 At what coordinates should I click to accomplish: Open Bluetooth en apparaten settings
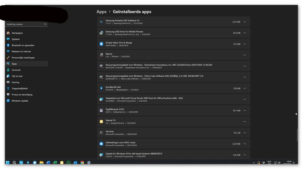(23, 45)
